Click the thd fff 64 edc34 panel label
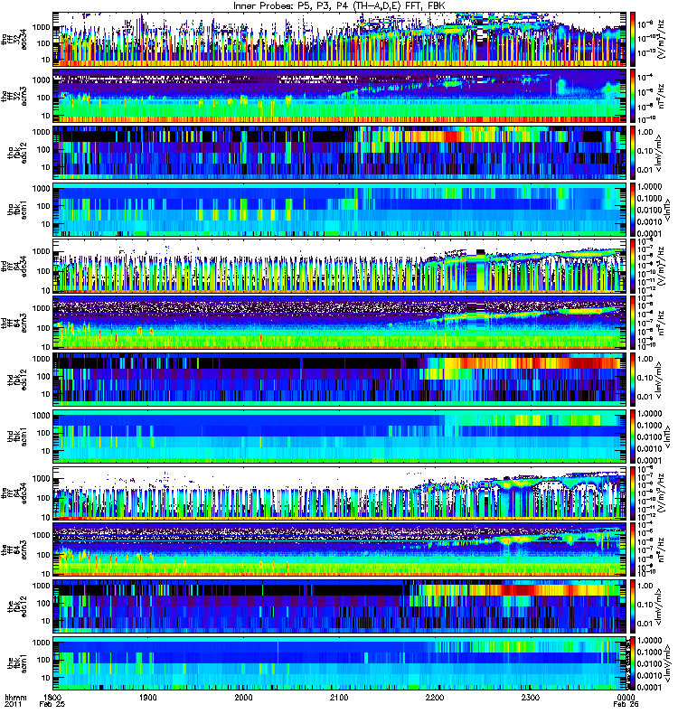The width and height of the screenshot is (678, 723). (14, 266)
